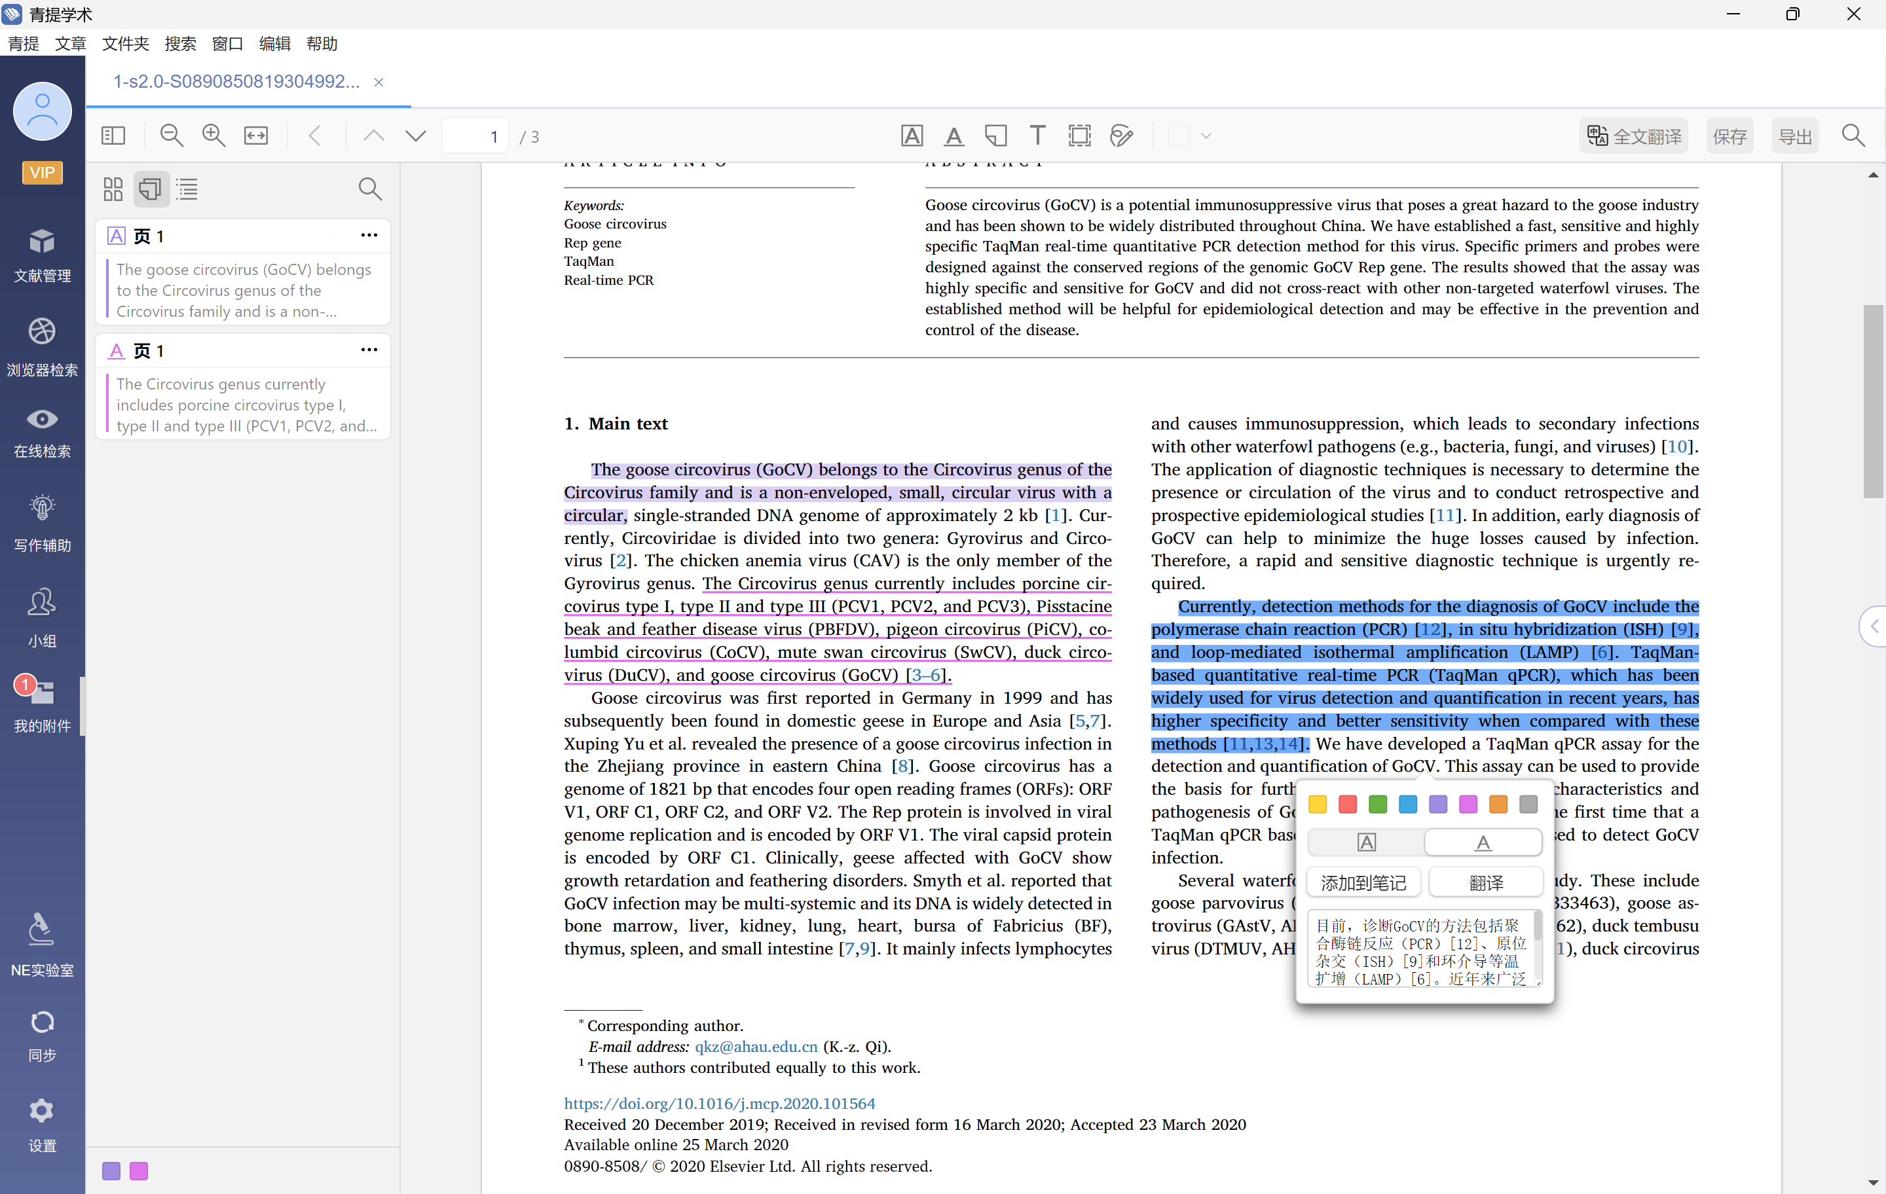Viewport: 1886px width, 1194px height.
Task: Pick gray in the popup palette
Action: pyautogui.click(x=1528, y=804)
